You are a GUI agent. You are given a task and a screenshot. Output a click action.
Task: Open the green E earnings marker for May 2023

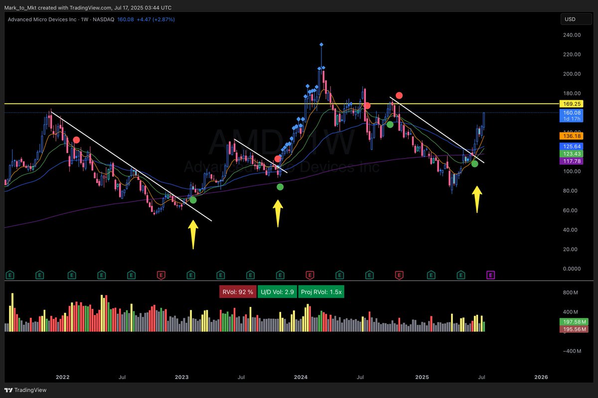click(220, 274)
